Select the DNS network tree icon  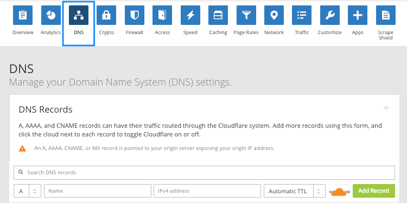coord(79,15)
